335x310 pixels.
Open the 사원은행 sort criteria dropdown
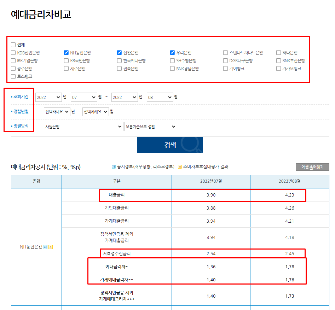83,127
